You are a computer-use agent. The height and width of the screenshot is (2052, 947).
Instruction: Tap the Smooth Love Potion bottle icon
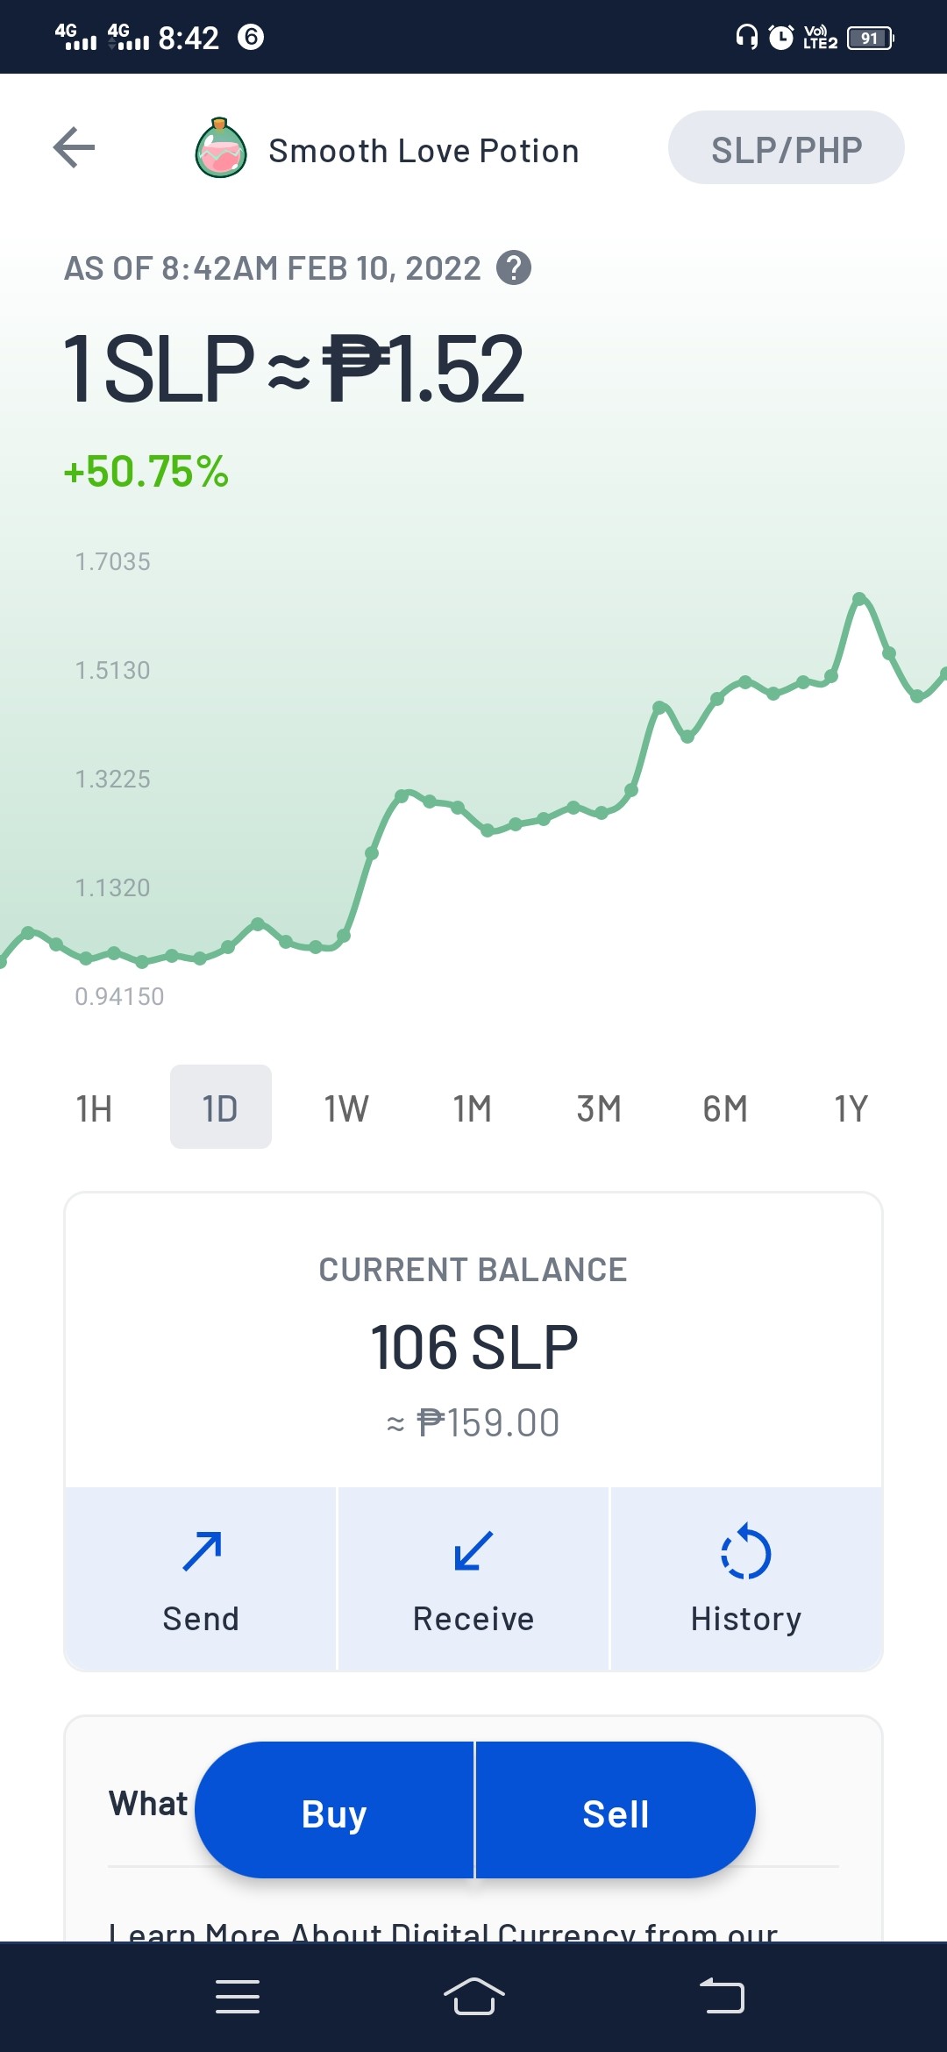tap(220, 148)
